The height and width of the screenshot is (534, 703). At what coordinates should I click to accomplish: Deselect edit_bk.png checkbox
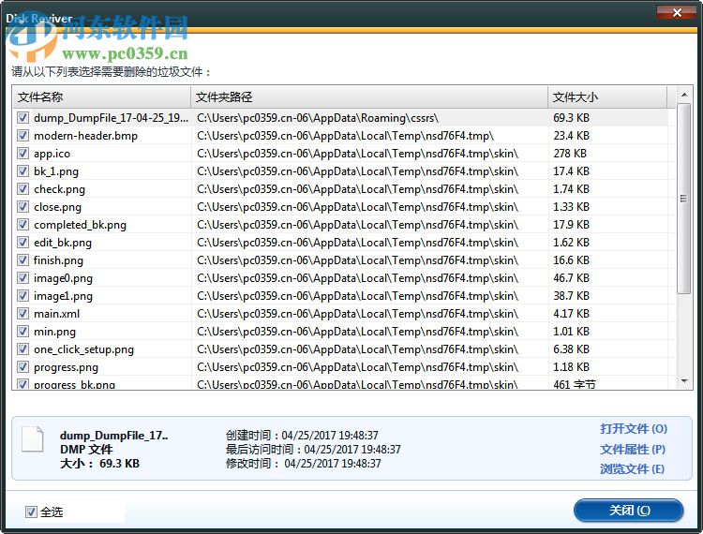(22, 243)
